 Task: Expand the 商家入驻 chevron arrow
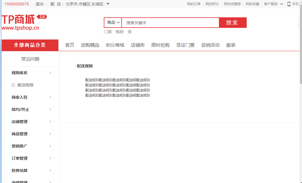tap(50, 97)
